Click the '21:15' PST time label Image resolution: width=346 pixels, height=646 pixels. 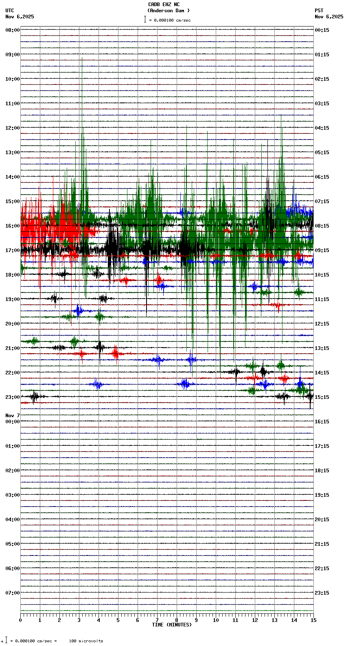pos(322,544)
